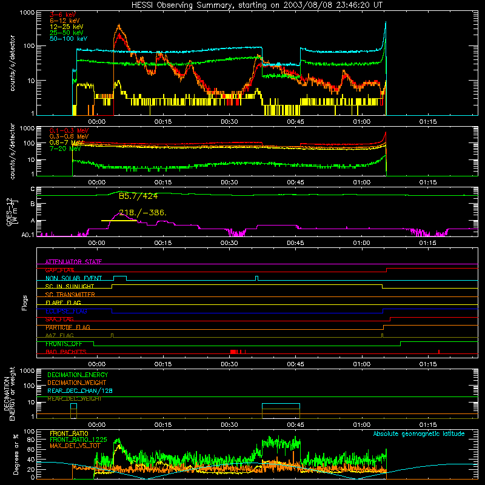The width and height of the screenshot is (485, 485).
Task: Select the 6-12 keV legend label
Action: coord(65,21)
